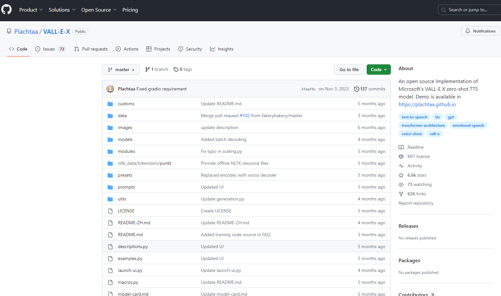
Task: Click the GitHub logo icon
Action: pos(6,10)
